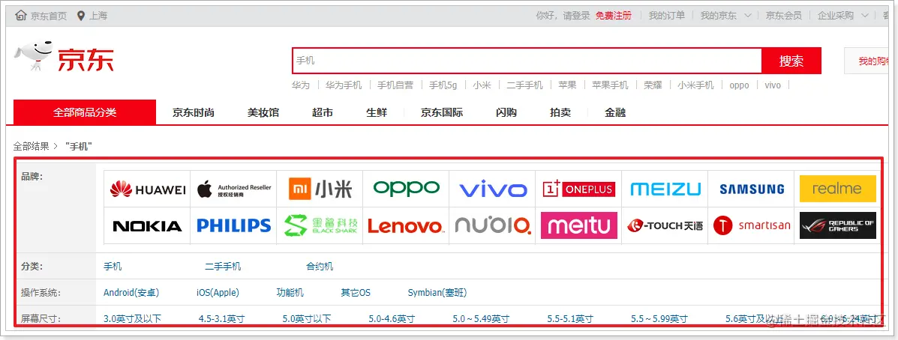The image size is (898, 340).
Task: Filter screen size by 5.0-4.6英寸
Action: [x=392, y=318]
